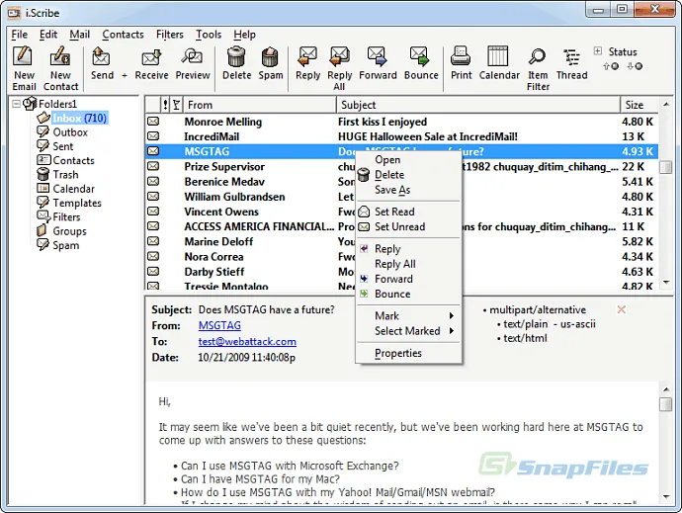Open the Templates folder
Viewport: 682px width, 513px height.
coord(76,203)
